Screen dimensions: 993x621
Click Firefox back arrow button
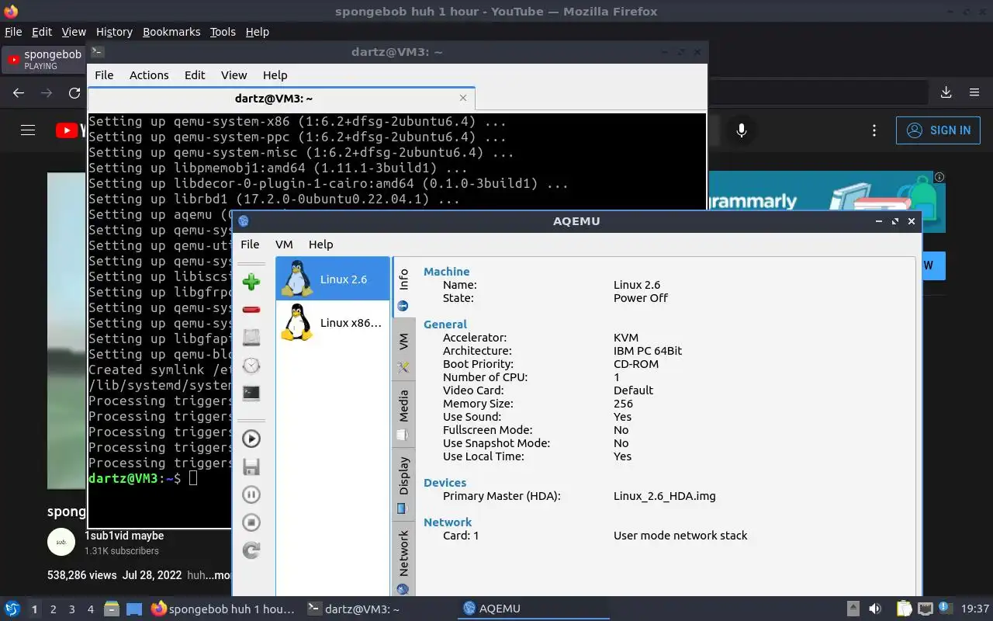[x=19, y=92]
